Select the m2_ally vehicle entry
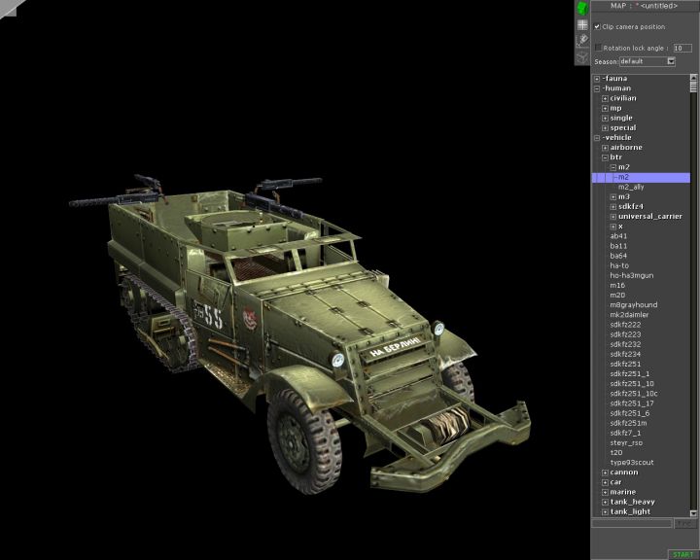The height and width of the screenshot is (560, 700). [631, 187]
